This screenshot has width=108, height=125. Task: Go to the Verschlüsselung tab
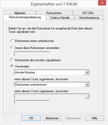[89, 18]
